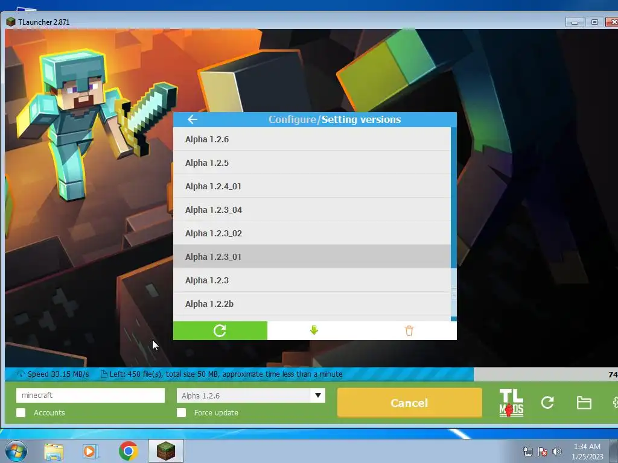
Task: Select the highlighted Alpha 1.2.3_01 row
Action: click(x=312, y=257)
